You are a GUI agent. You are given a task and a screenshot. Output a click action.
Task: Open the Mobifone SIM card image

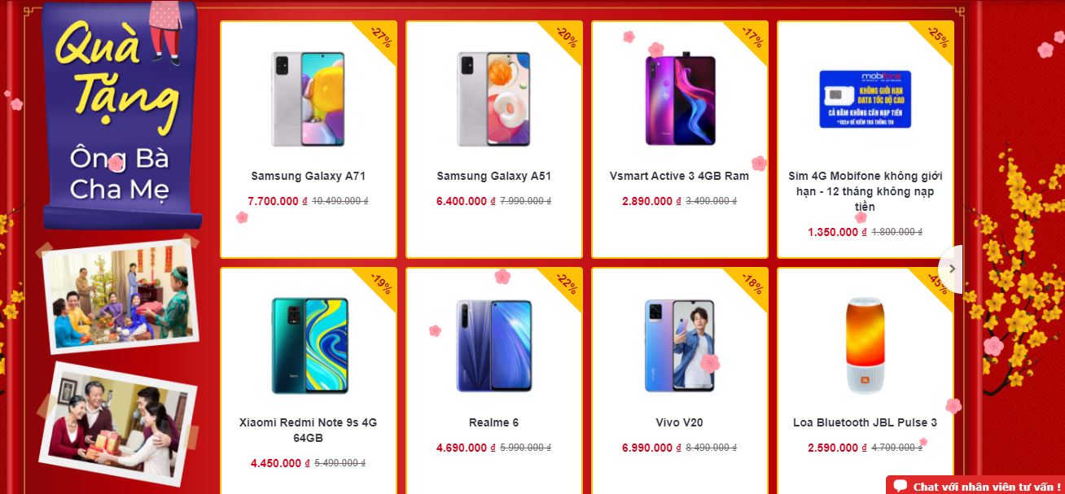pyautogui.click(x=865, y=99)
